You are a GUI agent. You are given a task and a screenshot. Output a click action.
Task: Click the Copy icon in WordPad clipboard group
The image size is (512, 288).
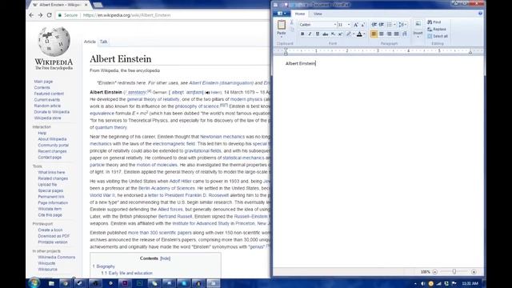291,30
